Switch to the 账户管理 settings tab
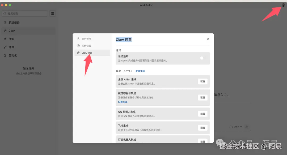The width and height of the screenshot is (287, 155). pos(85,38)
